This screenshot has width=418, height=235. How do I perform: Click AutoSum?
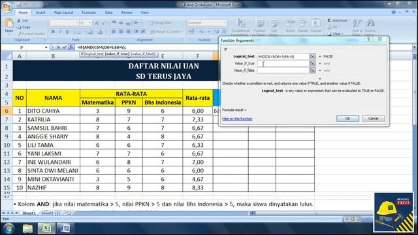[338, 20]
